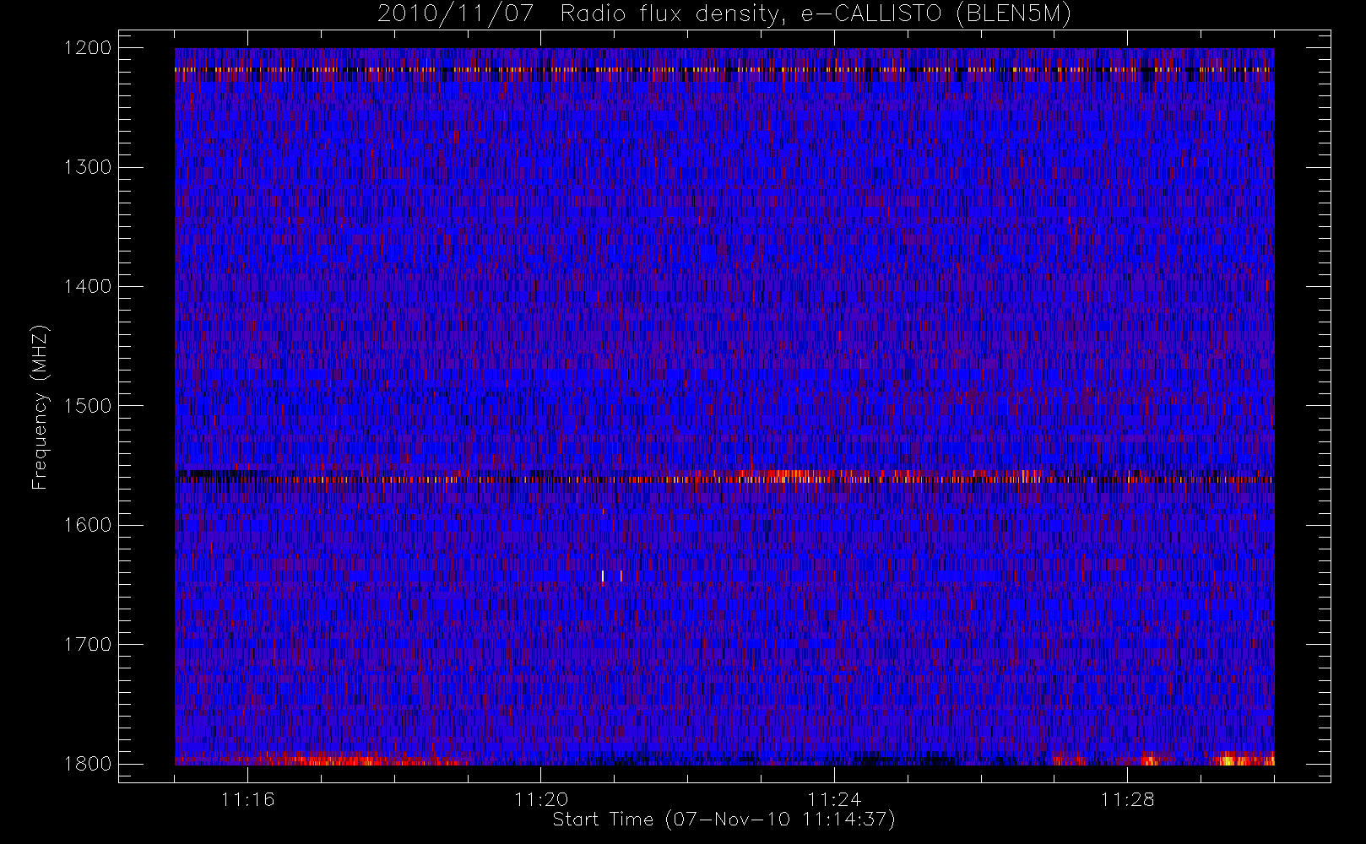Click the 1300 frequency tick label

pos(88,167)
